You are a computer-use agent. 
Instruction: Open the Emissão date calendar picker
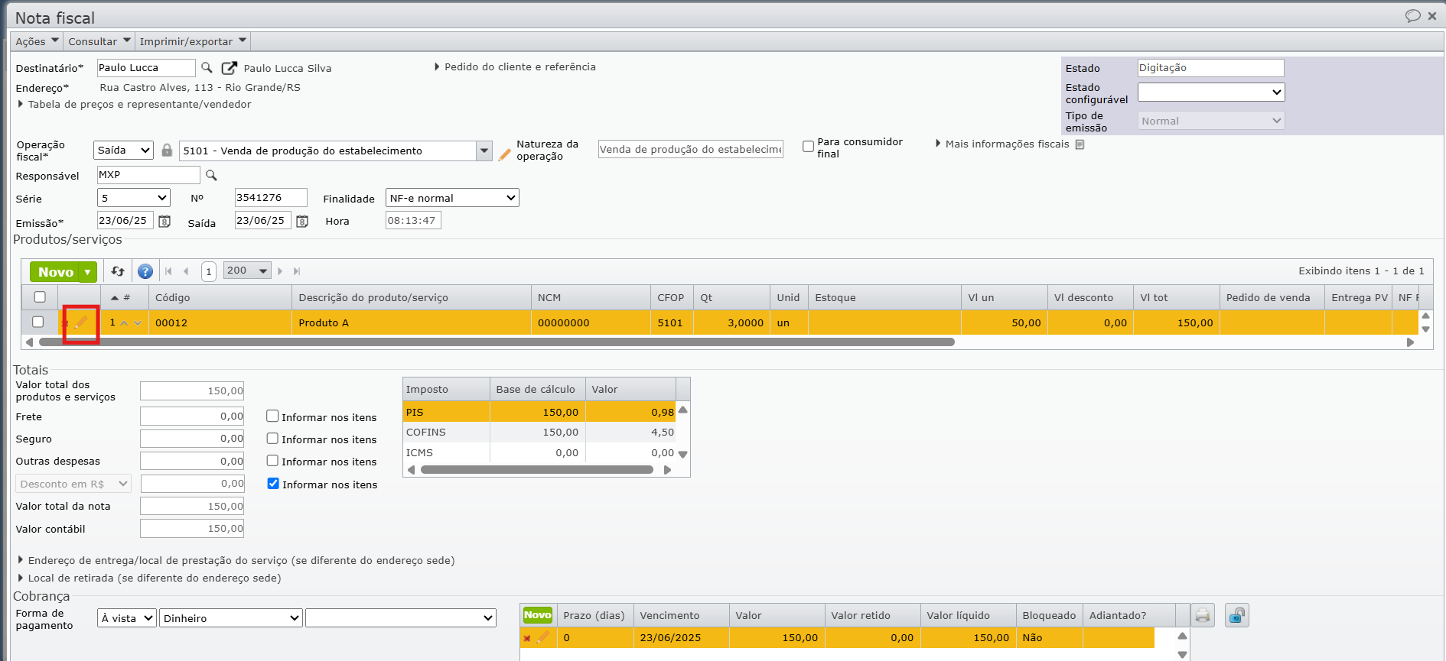[164, 222]
